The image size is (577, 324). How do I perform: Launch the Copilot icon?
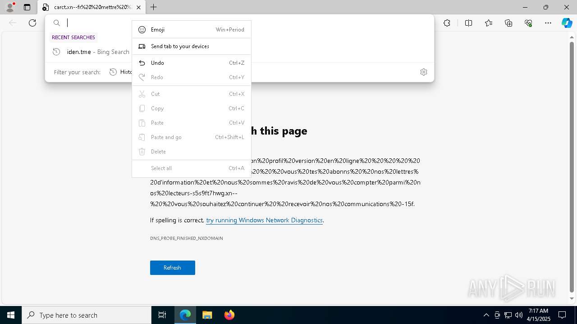[x=567, y=23]
